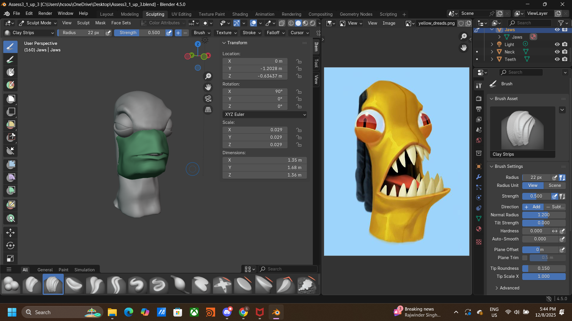Open the Texture checkerboard properties tab
This screenshot has width=572, height=321.
(479, 242)
